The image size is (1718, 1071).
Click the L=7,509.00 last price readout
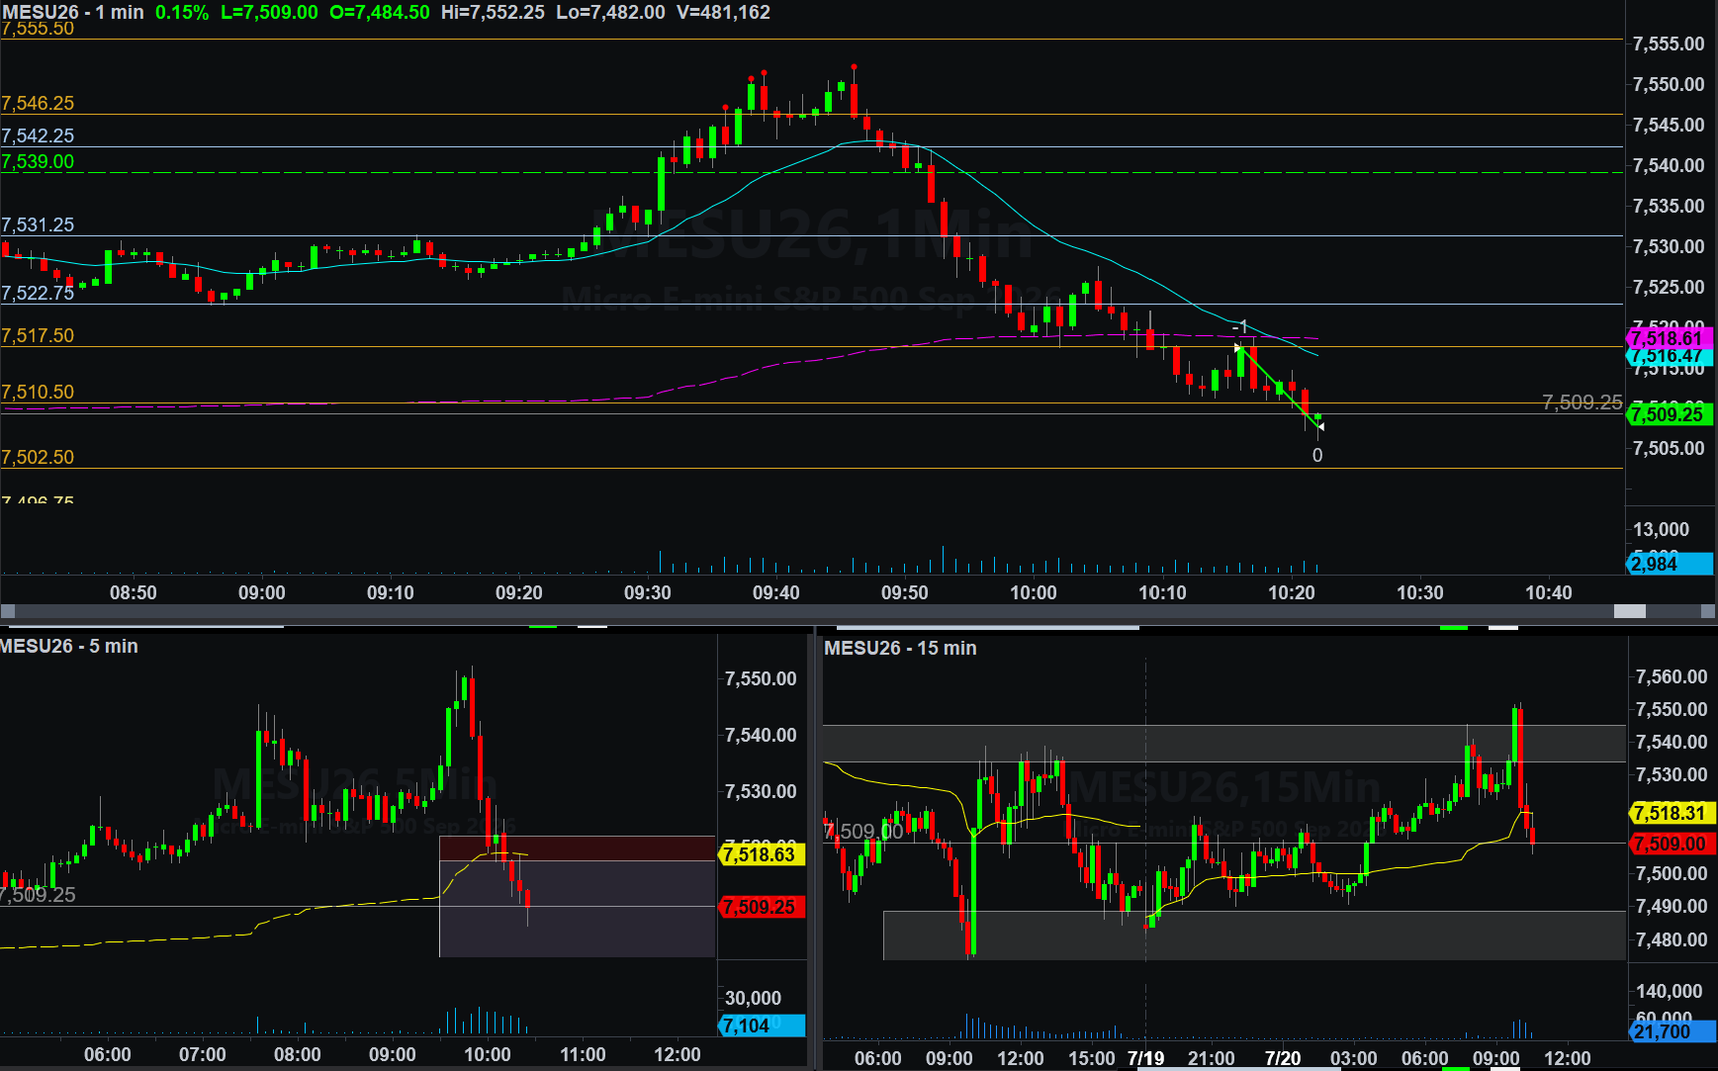coord(269,12)
